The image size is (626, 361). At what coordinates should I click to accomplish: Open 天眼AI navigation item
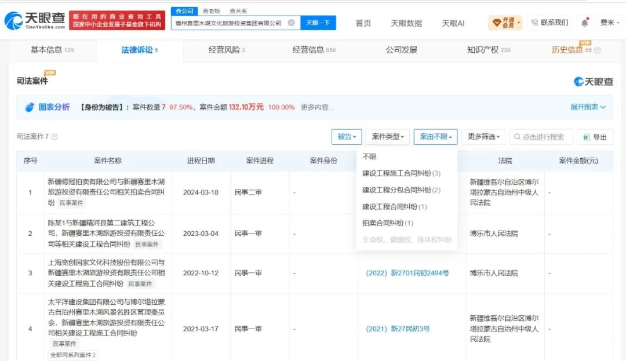point(453,23)
